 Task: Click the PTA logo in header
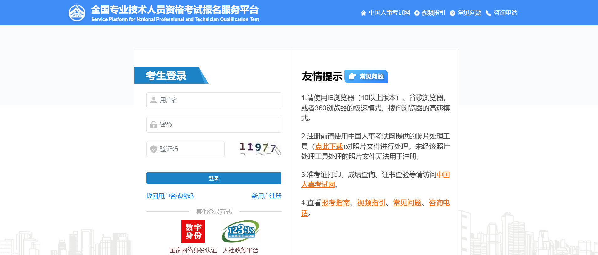pos(77,13)
